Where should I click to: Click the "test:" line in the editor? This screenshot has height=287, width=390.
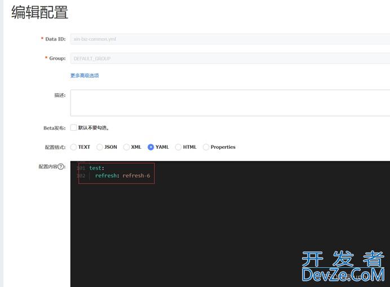[96, 168]
